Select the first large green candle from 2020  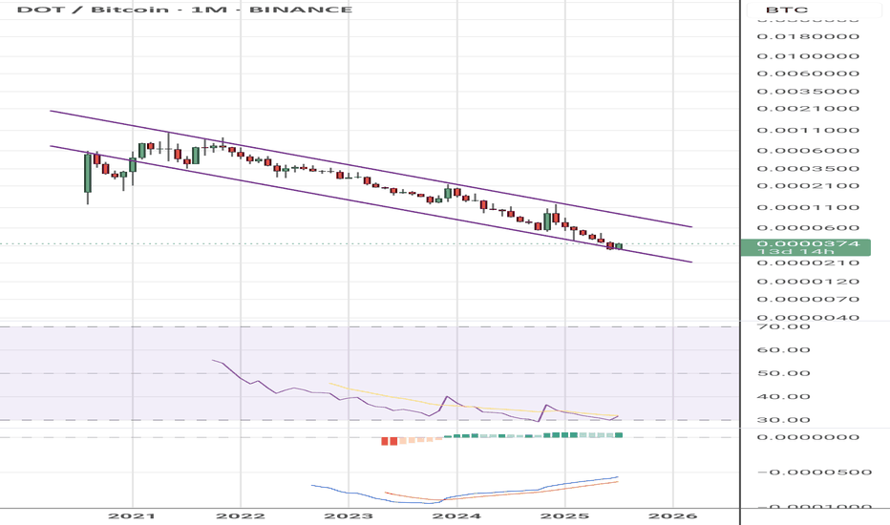coord(88,173)
